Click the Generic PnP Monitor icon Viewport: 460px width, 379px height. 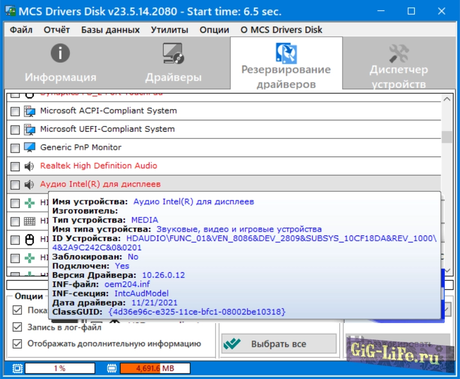click(29, 147)
